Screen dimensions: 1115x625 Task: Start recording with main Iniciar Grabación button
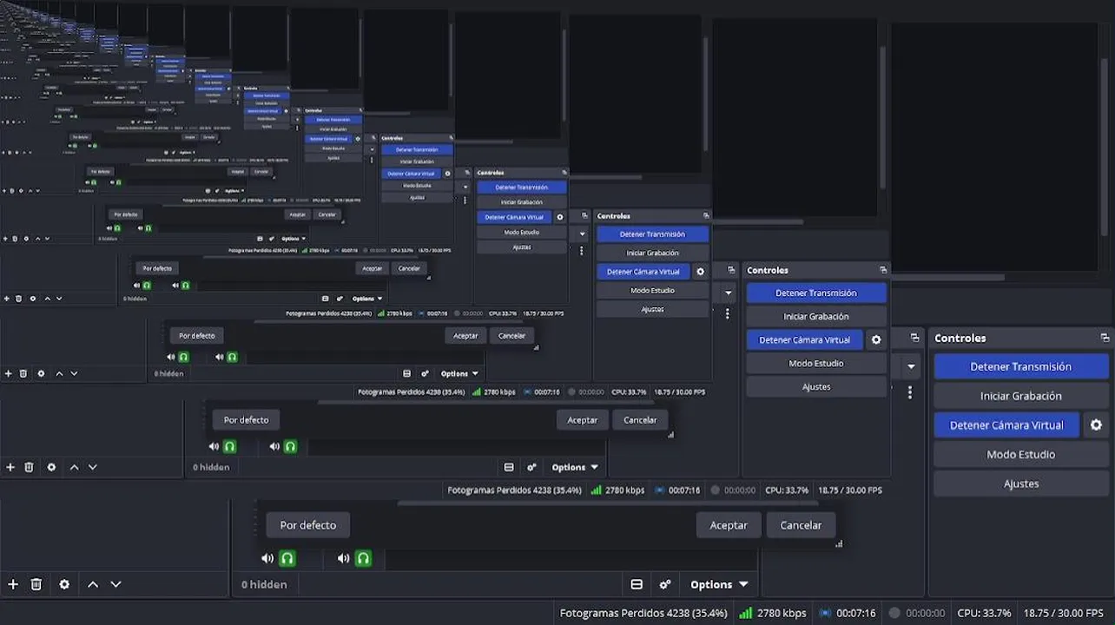coord(1021,396)
